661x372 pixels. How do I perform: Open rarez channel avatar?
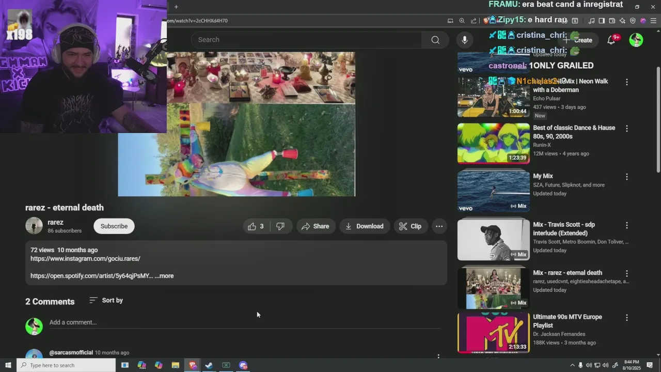34,226
